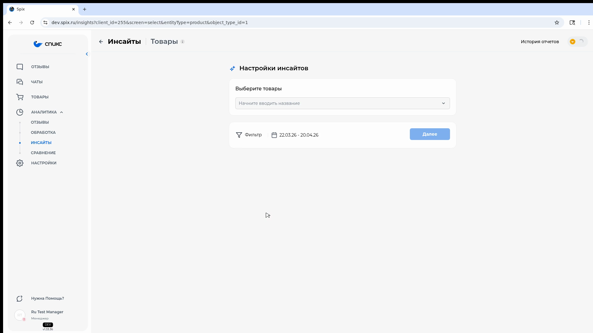Click the Настройки инсайтов heading text
This screenshot has height=333, width=593.
pos(274,68)
